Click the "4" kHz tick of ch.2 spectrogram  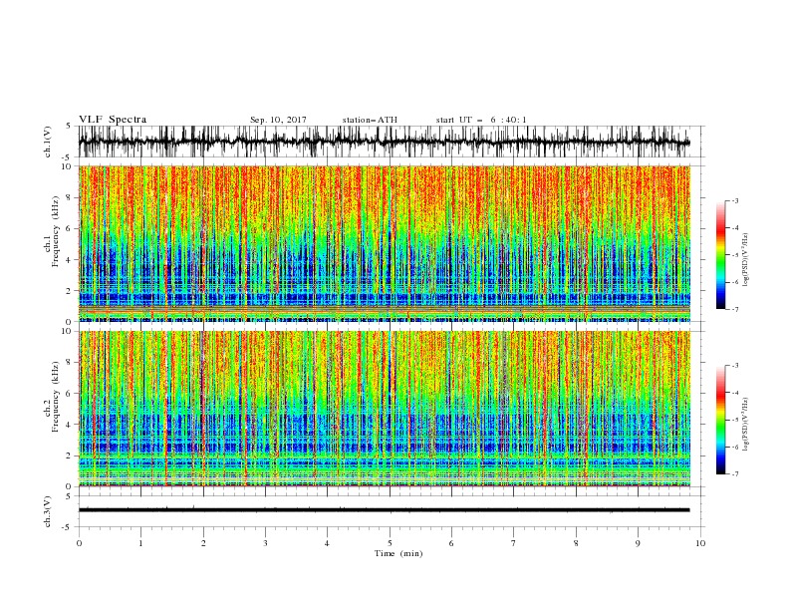click(x=69, y=425)
